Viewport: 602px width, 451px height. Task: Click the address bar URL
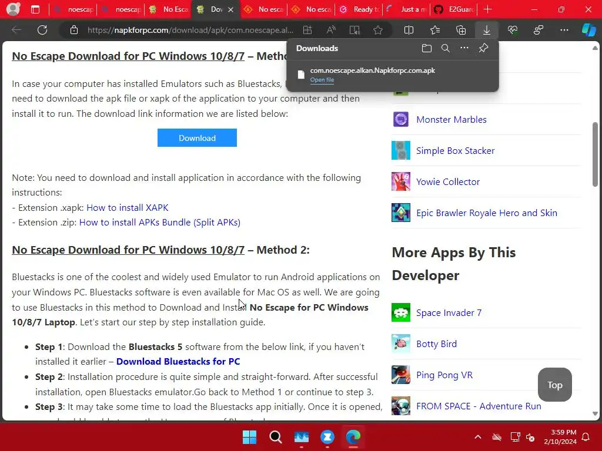tap(190, 30)
